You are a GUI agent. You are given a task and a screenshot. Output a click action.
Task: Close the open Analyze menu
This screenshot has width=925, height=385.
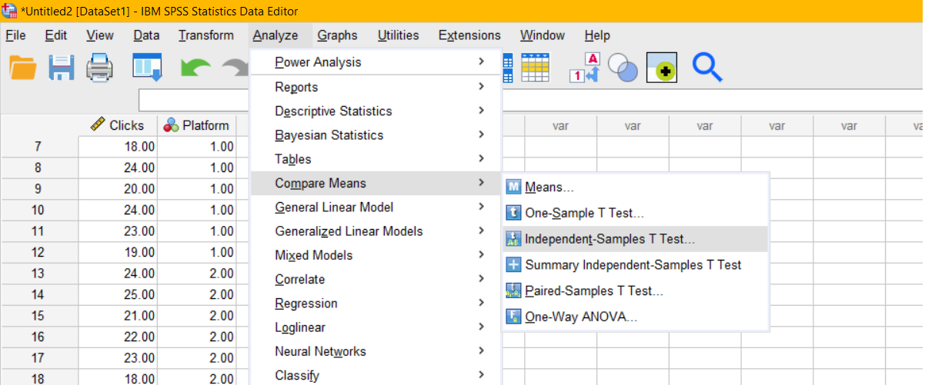click(275, 35)
